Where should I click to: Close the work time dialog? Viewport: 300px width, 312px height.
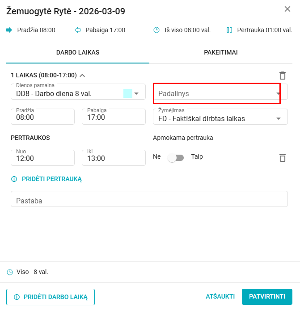coord(287,9)
